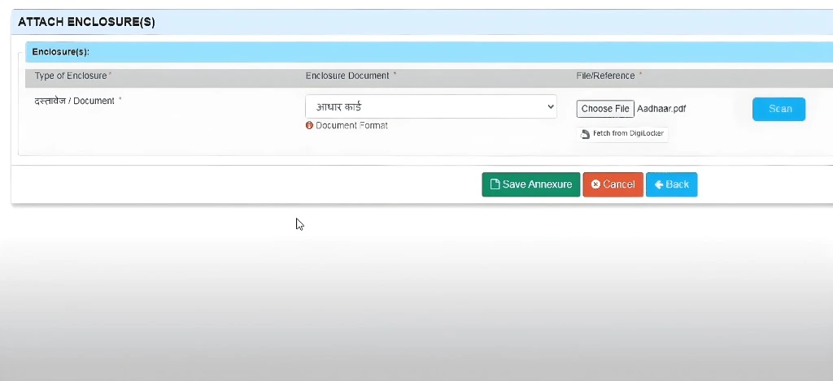
Task: Click the info icon beside Document Format
Action: pos(310,126)
